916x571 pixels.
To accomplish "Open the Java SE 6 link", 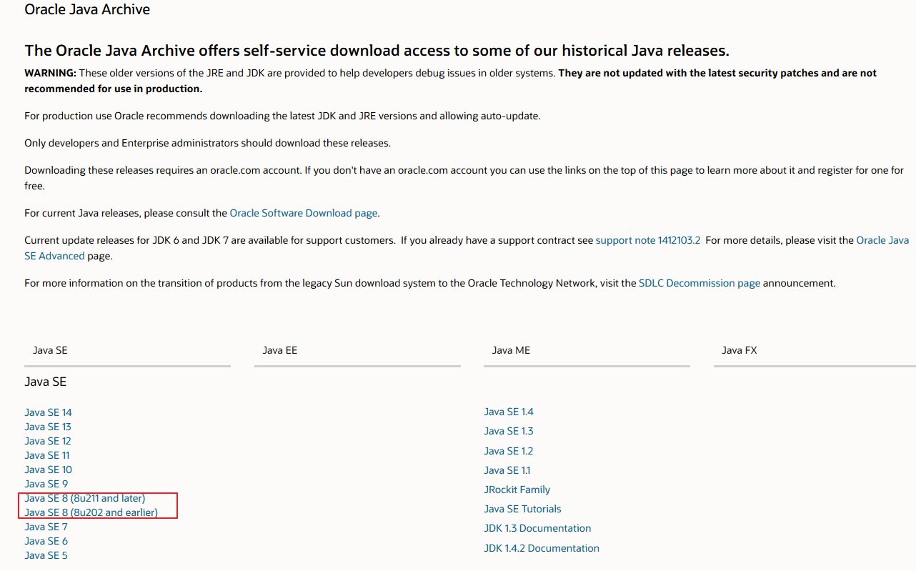I will point(46,541).
